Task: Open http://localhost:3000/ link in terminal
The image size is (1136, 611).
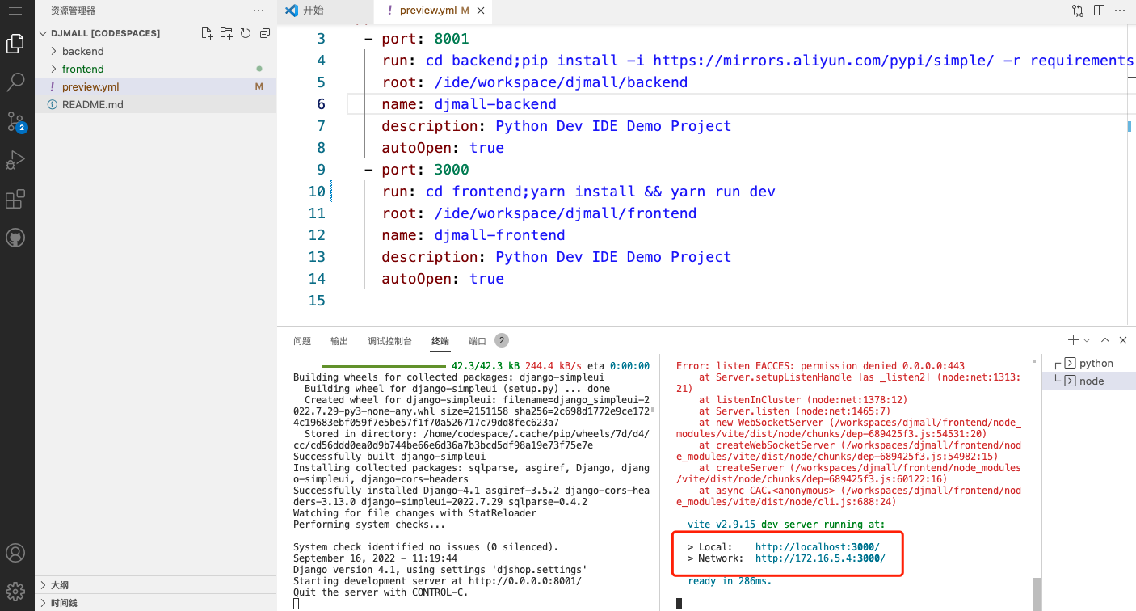Action: [x=817, y=547]
